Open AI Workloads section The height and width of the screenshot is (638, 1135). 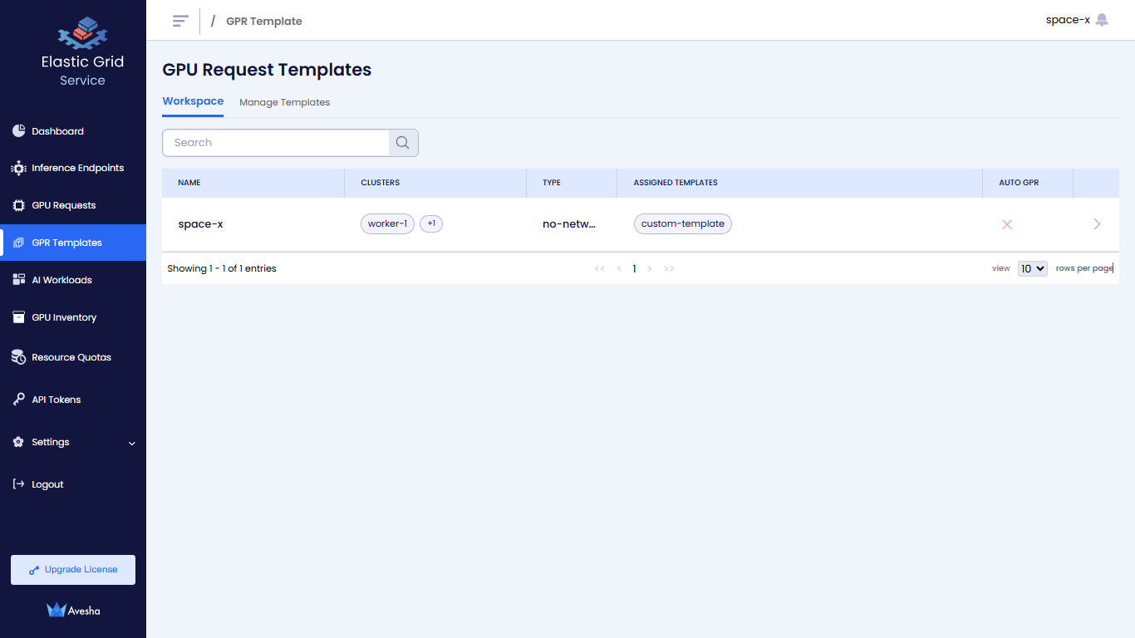click(x=61, y=280)
